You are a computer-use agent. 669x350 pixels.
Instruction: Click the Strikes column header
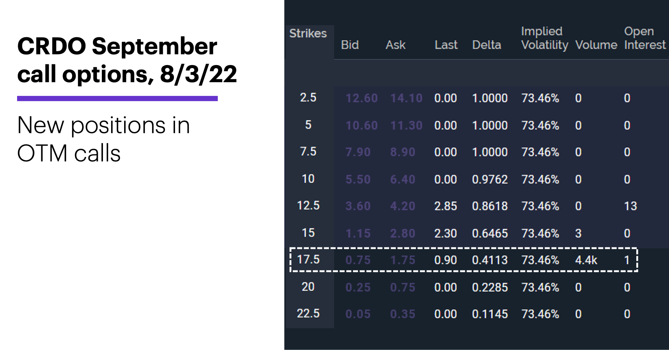[x=308, y=33]
